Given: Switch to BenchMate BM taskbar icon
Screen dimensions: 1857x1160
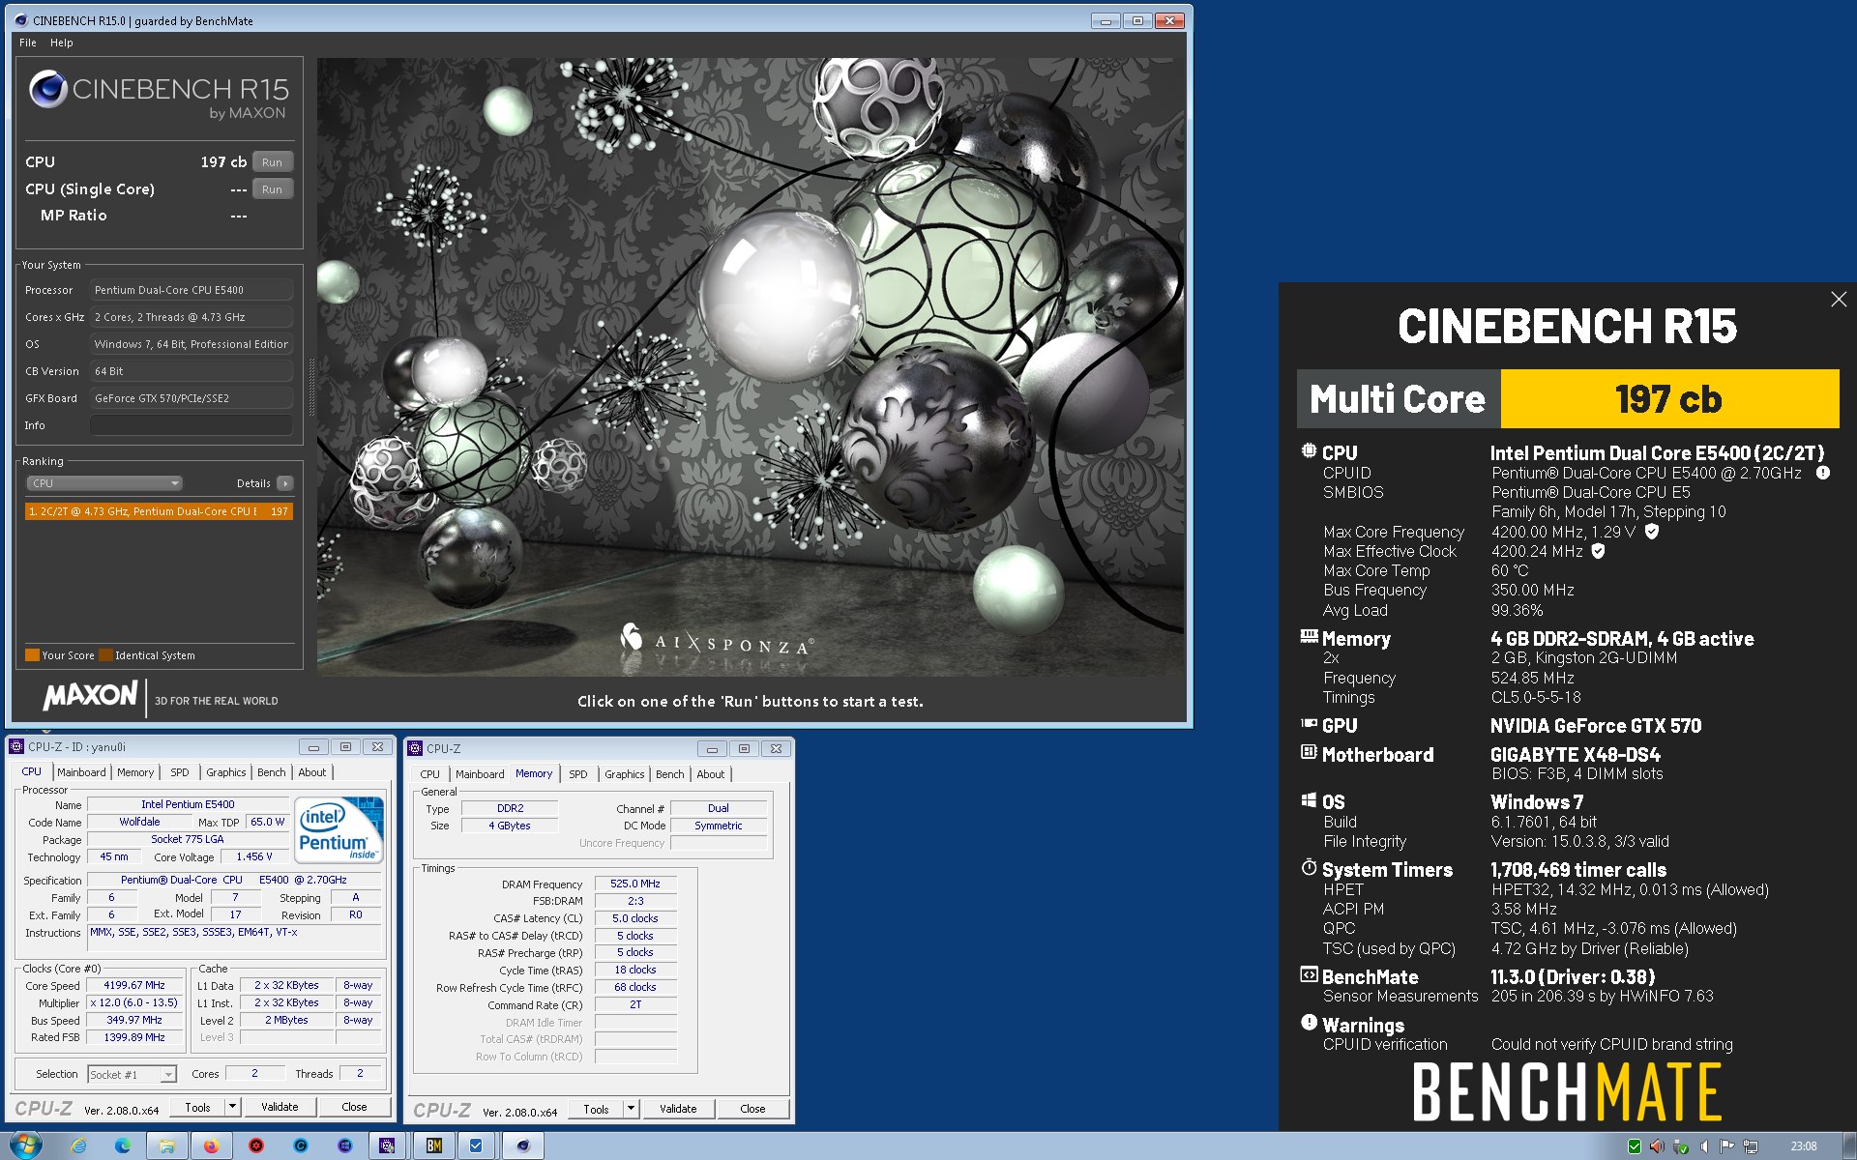Looking at the screenshot, I should (434, 1146).
